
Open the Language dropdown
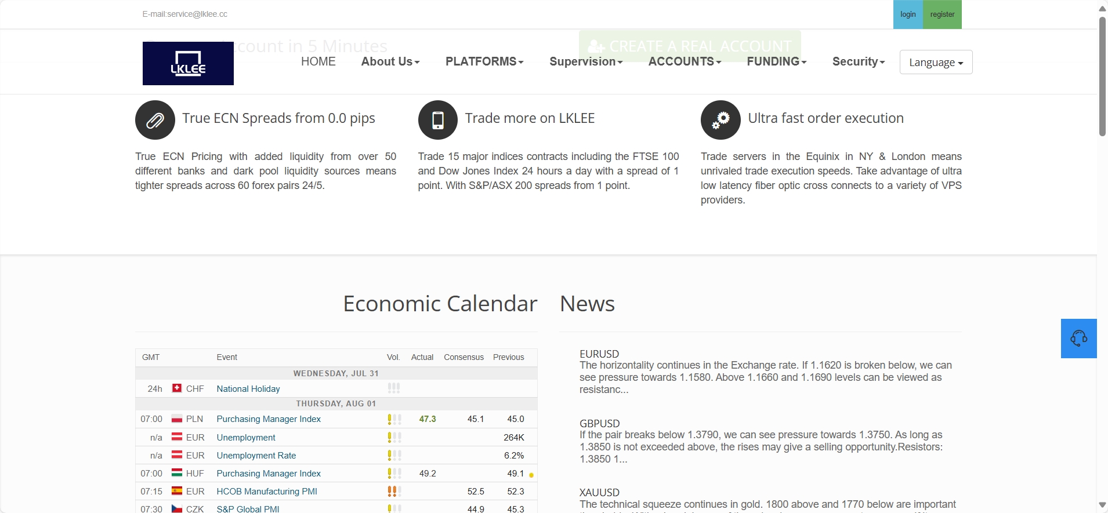(x=936, y=63)
